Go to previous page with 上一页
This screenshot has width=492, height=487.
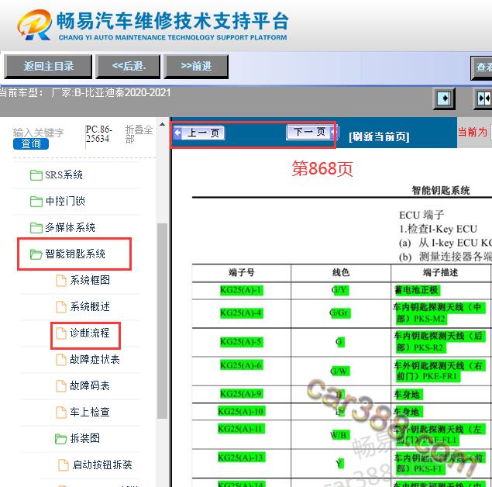pyautogui.click(x=198, y=133)
